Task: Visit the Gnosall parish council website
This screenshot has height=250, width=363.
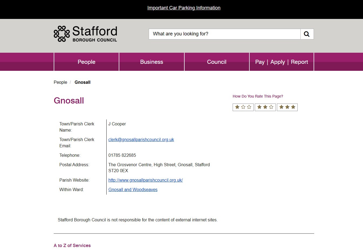Action: [x=145, y=180]
